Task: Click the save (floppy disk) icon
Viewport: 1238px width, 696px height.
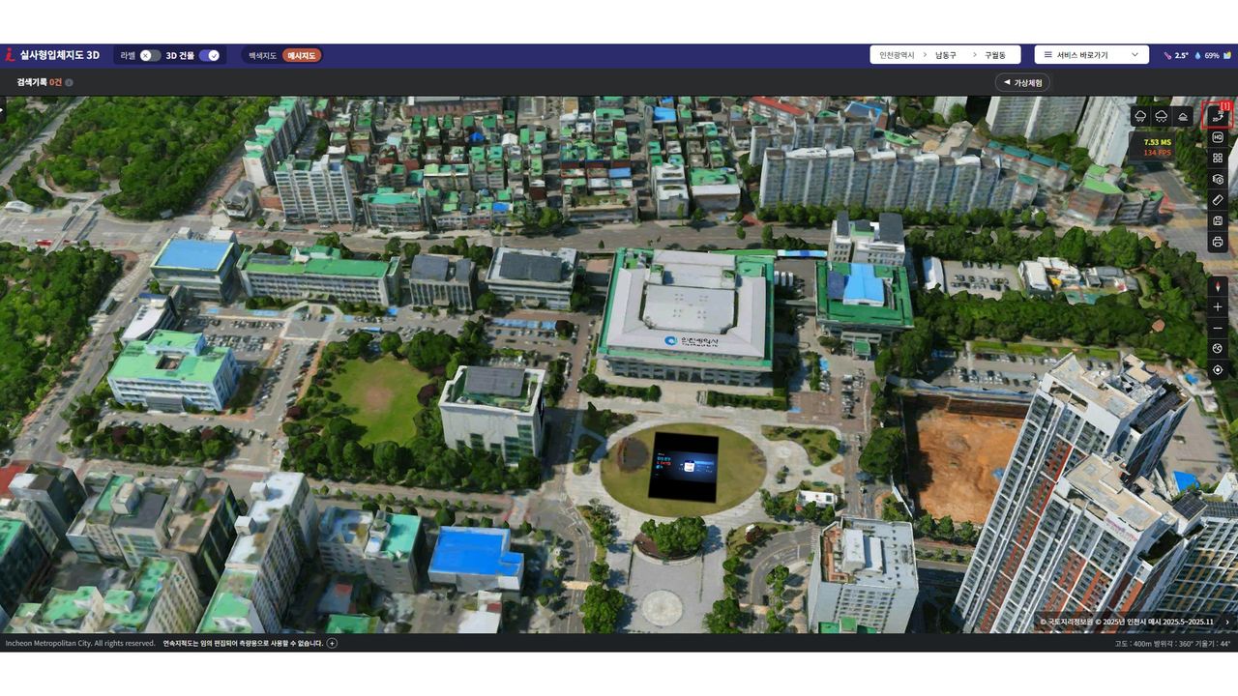Action: [x=1218, y=221]
